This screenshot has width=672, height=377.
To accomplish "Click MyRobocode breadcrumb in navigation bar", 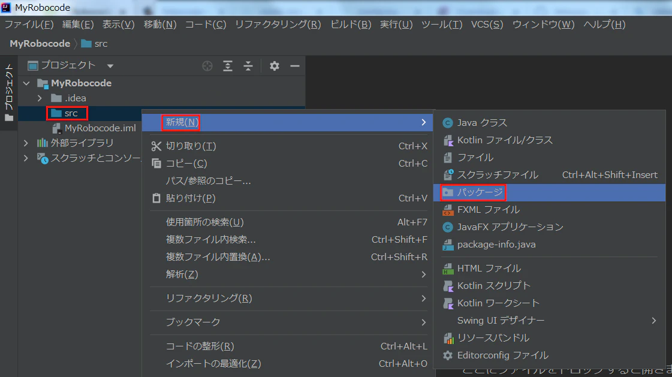I will tap(40, 44).
